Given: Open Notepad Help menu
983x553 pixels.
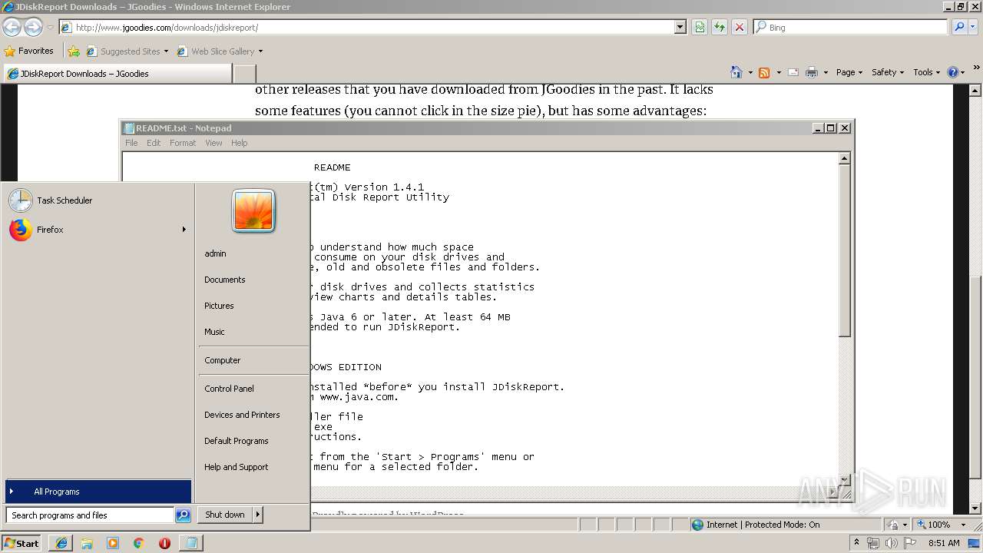Looking at the screenshot, I should point(240,143).
